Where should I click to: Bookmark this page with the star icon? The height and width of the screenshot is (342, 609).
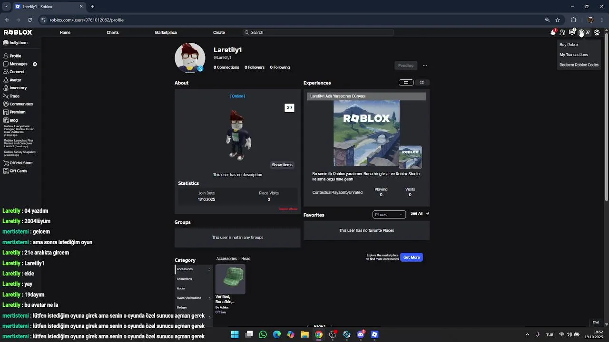[558, 20]
